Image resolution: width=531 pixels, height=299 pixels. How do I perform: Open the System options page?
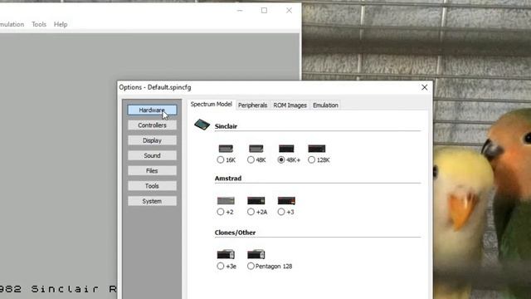[x=152, y=201]
